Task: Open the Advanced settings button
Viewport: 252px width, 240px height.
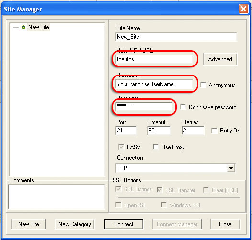Action: [x=220, y=59]
